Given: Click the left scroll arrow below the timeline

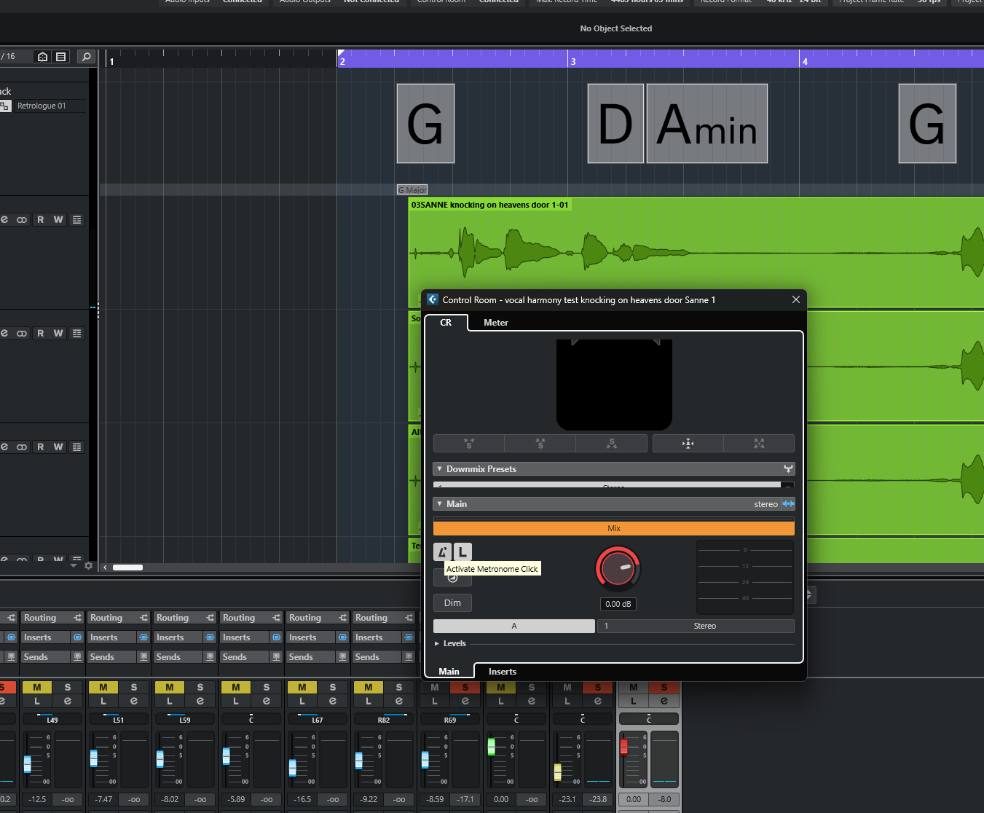Looking at the screenshot, I should 106,567.
